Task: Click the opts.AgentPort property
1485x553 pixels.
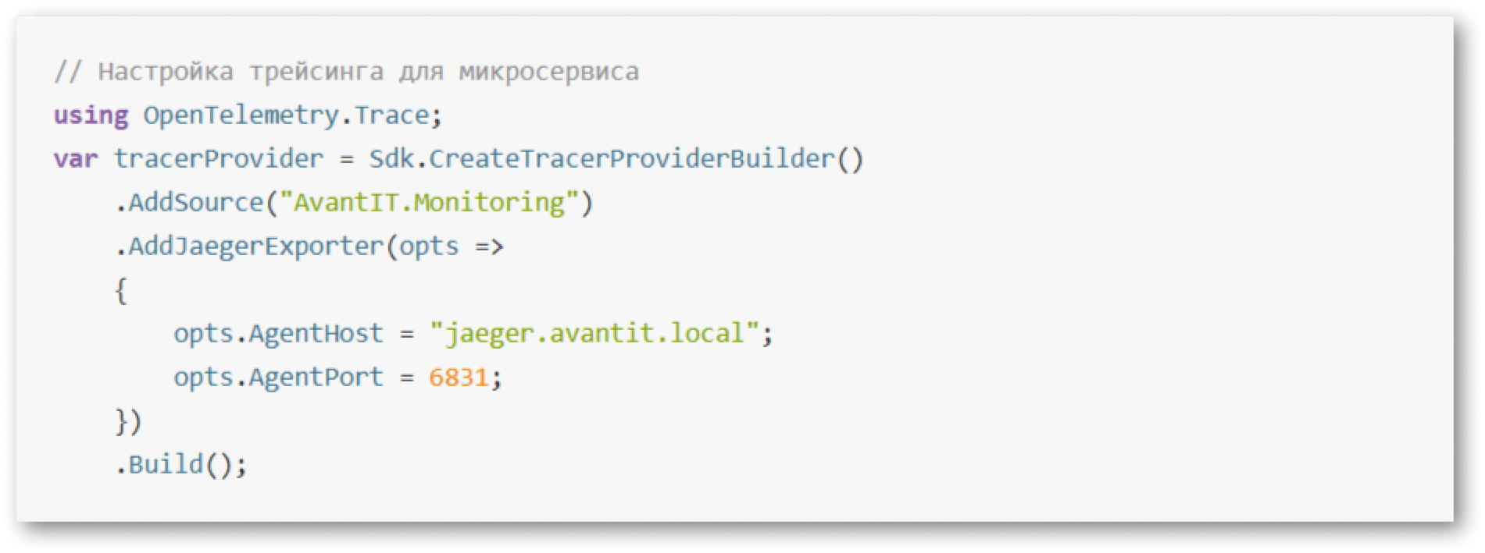Action: (x=278, y=378)
